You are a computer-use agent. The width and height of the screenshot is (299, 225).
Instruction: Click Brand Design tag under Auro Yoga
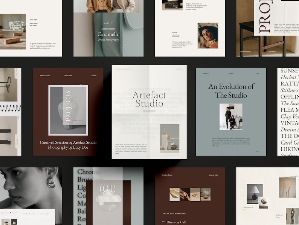pyautogui.click(x=34, y=23)
